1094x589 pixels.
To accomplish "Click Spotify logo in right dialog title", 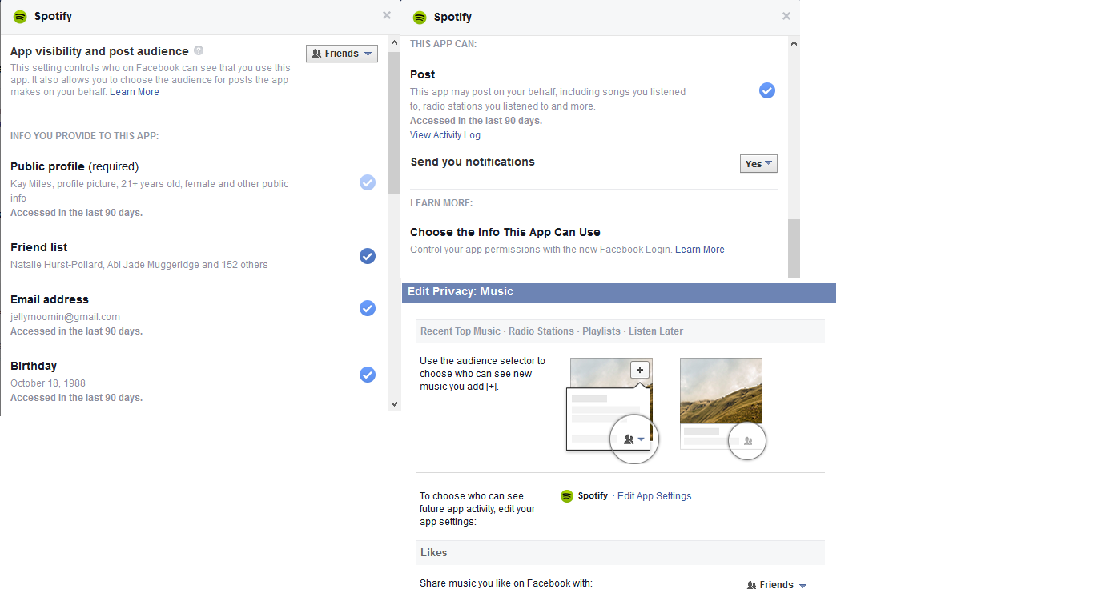I will 420,17.
